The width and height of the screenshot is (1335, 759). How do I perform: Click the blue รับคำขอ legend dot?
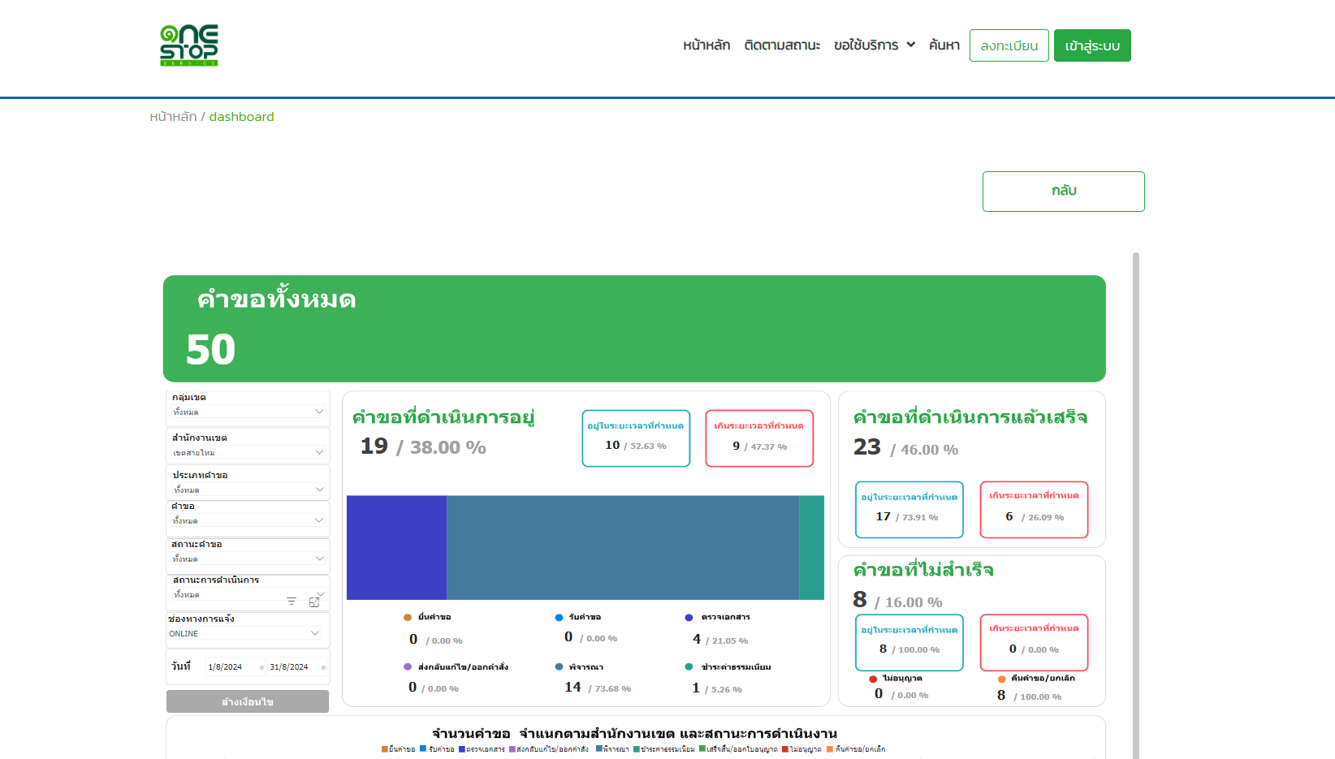(559, 618)
